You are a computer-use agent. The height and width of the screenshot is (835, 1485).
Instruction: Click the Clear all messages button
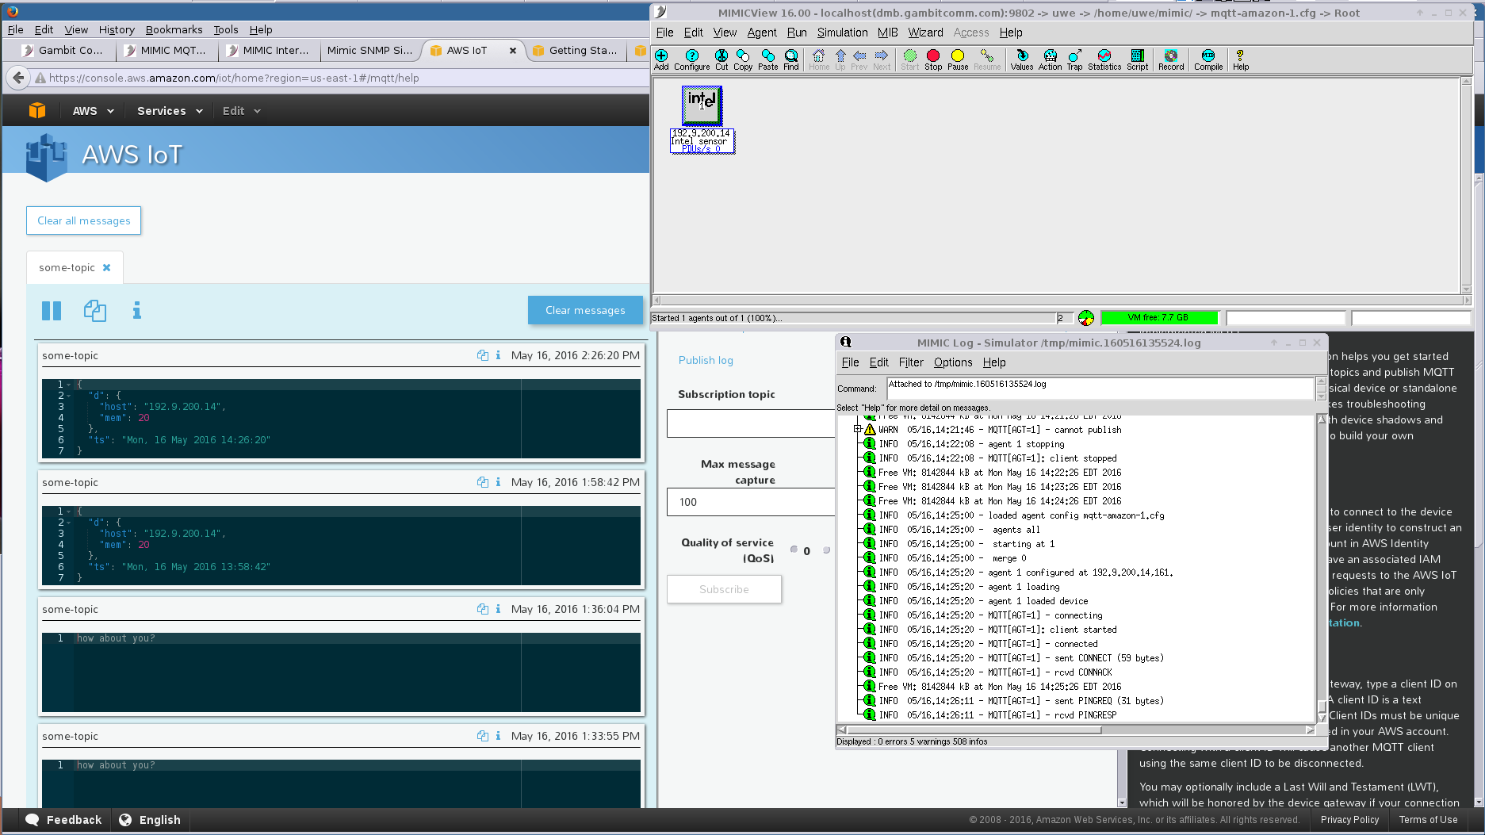pyautogui.click(x=84, y=220)
